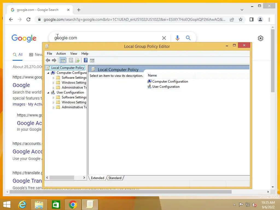The width and height of the screenshot is (280, 210).
Task: Click the Export List toolbar icon
Action: [77, 60]
